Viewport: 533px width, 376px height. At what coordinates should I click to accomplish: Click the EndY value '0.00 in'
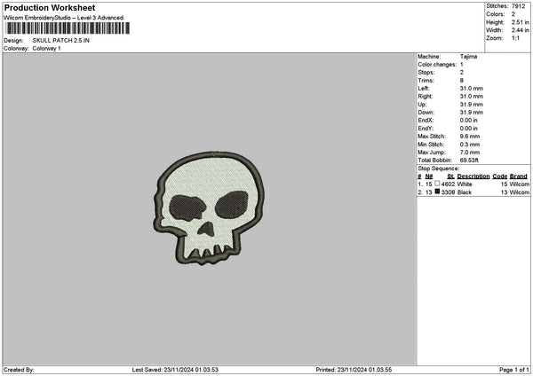point(469,129)
